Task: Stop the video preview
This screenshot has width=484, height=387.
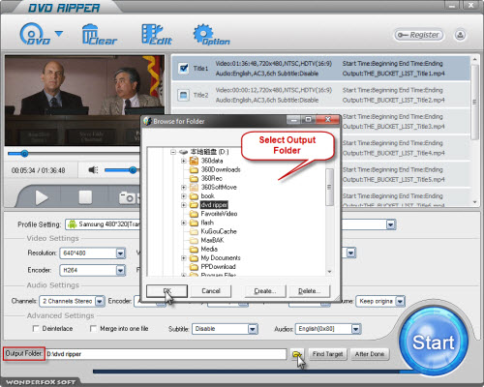Action: (x=85, y=197)
